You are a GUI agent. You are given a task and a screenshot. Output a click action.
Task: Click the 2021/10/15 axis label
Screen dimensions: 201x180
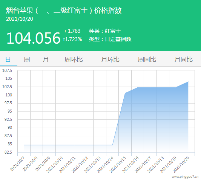(x=118, y=165)
